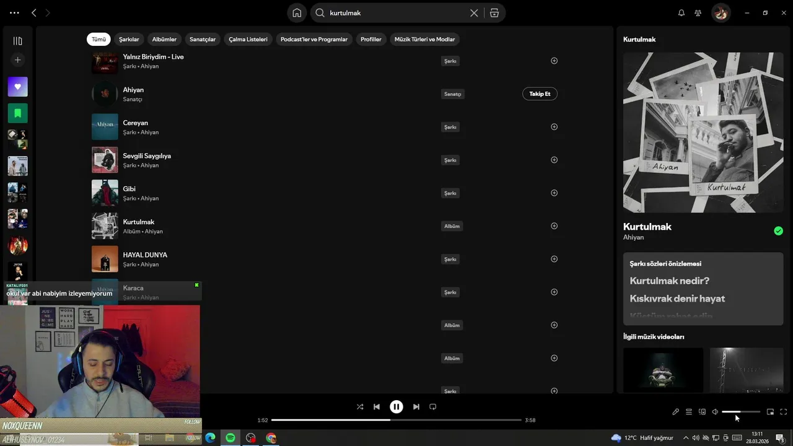
Task: Open the Kurtulmak album cover art
Action: tap(703, 133)
